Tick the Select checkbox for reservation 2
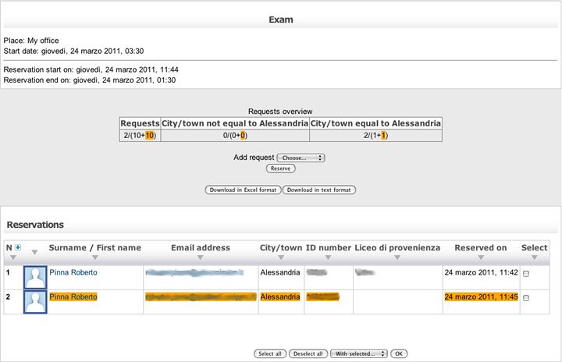This screenshot has width=562, height=362. point(525,298)
